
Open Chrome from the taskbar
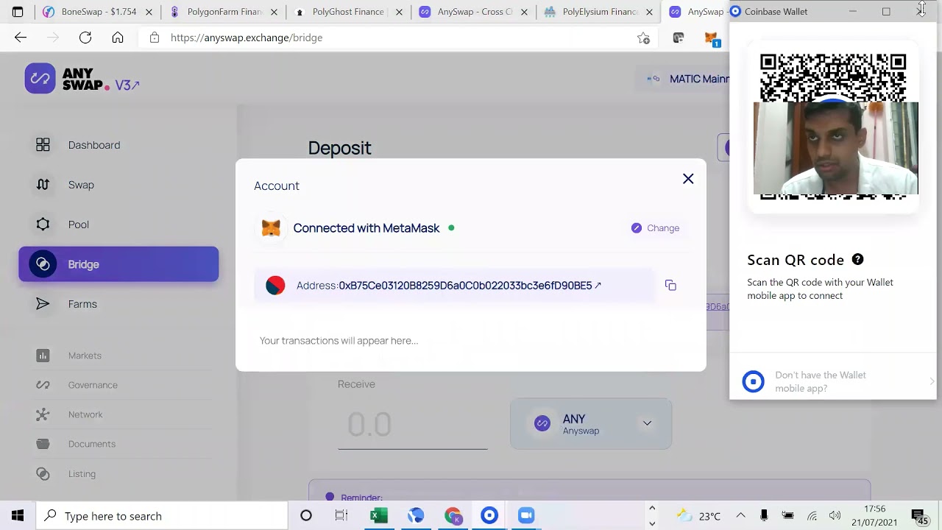[453, 516]
